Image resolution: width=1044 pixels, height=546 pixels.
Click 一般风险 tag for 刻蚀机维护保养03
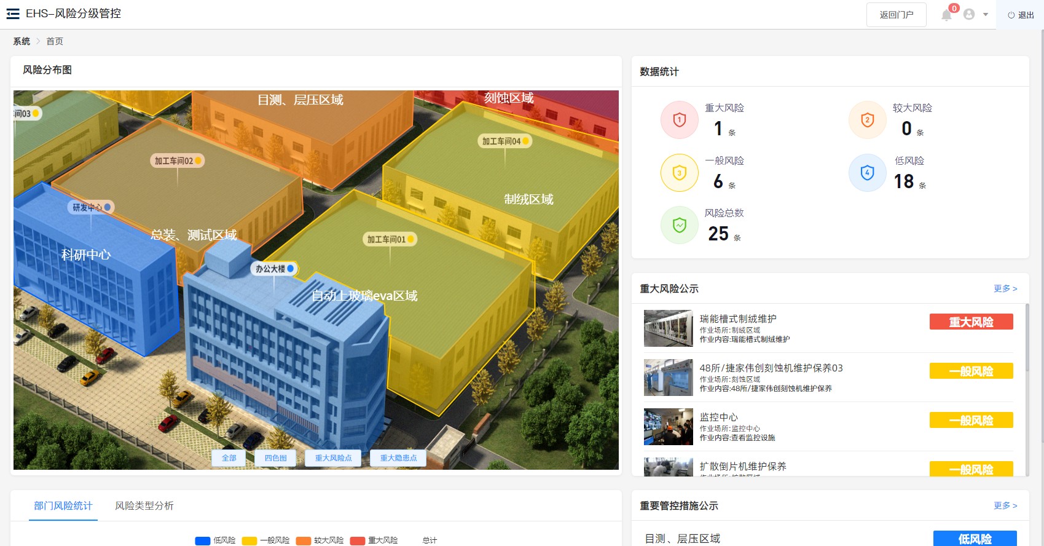(x=971, y=371)
